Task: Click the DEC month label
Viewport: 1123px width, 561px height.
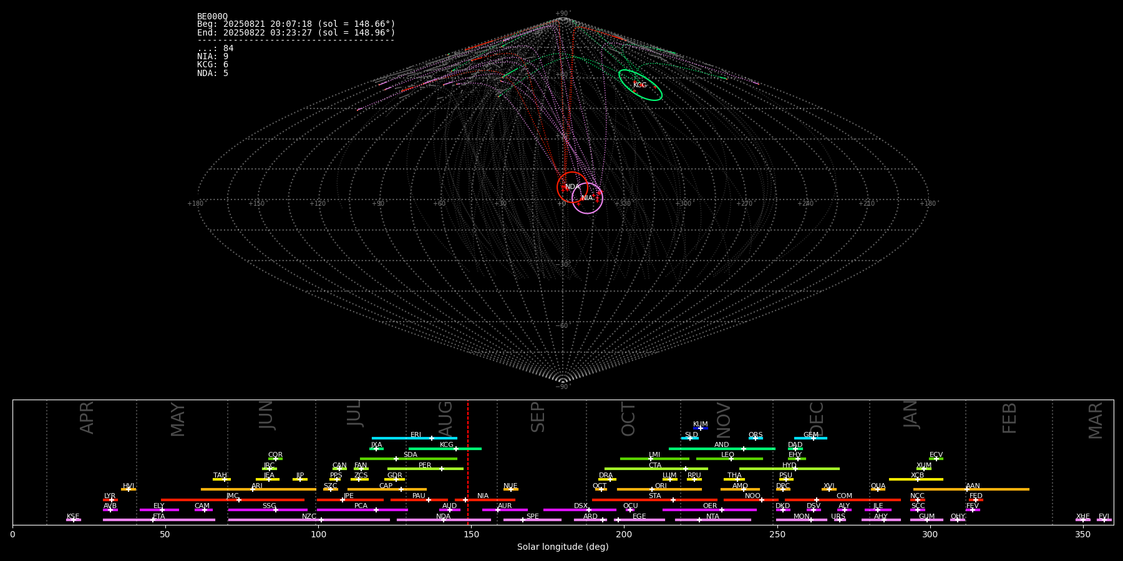Action: 817,419
